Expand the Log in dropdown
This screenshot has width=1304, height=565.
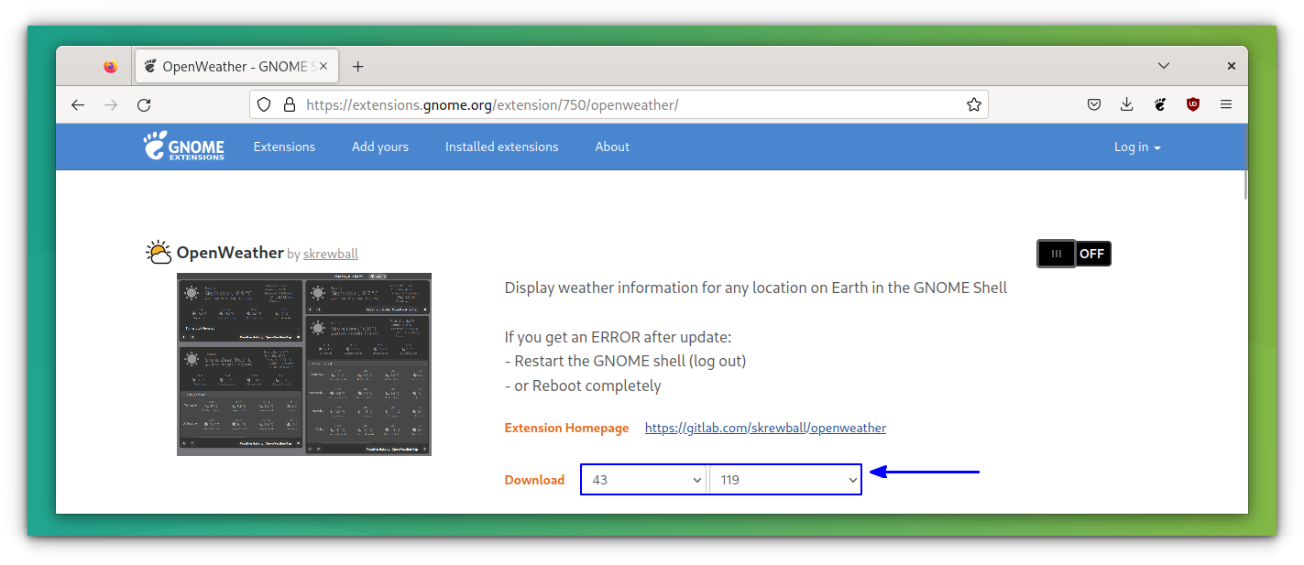pos(1137,147)
